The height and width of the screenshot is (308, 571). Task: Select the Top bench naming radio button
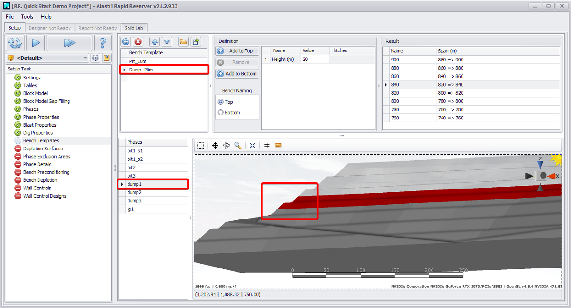click(x=220, y=102)
